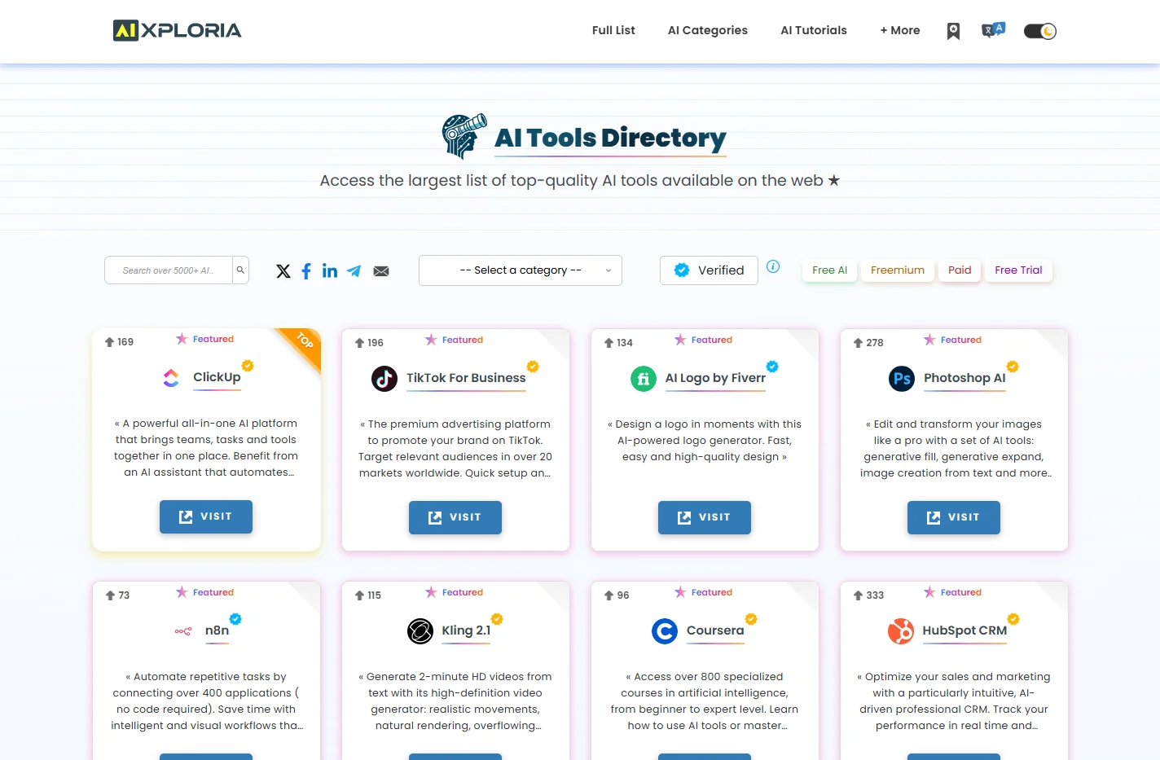Expand the + More menu

tap(900, 30)
